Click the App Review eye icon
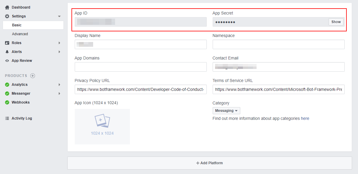The height and width of the screenshot is (174, 358). (7, 61)
